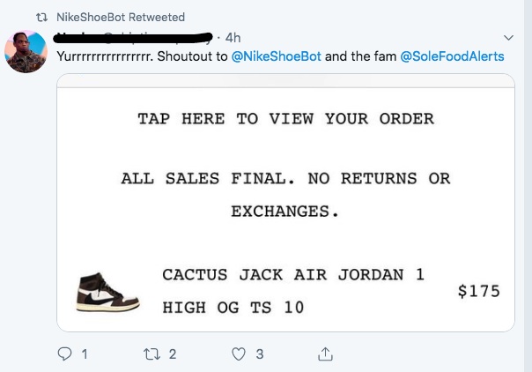This screenshot has width=532, height=372.
Task: Open the @NikeShoeBot mention link
Action: click(x=276, y=56)
